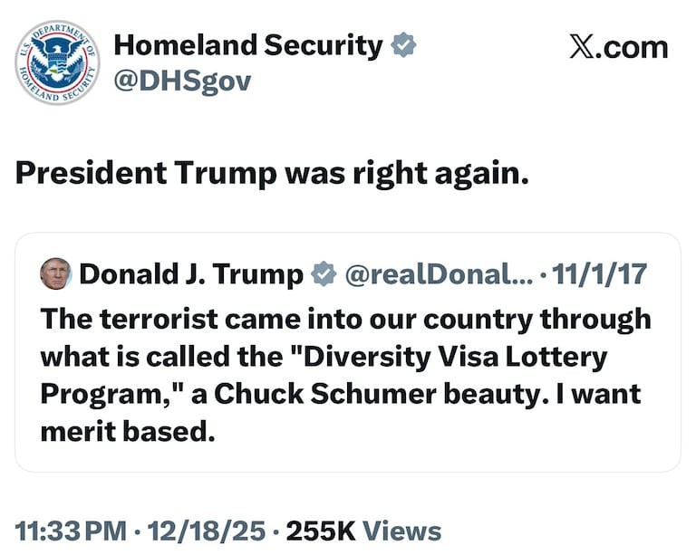The width and height of the screenshot is (696, 555).
Task: Click the verified badge beside Homeland Security
Action: coord(403,45)
